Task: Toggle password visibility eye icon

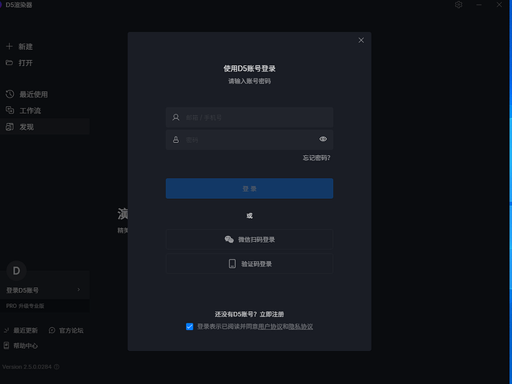Action: coord(323,139)
